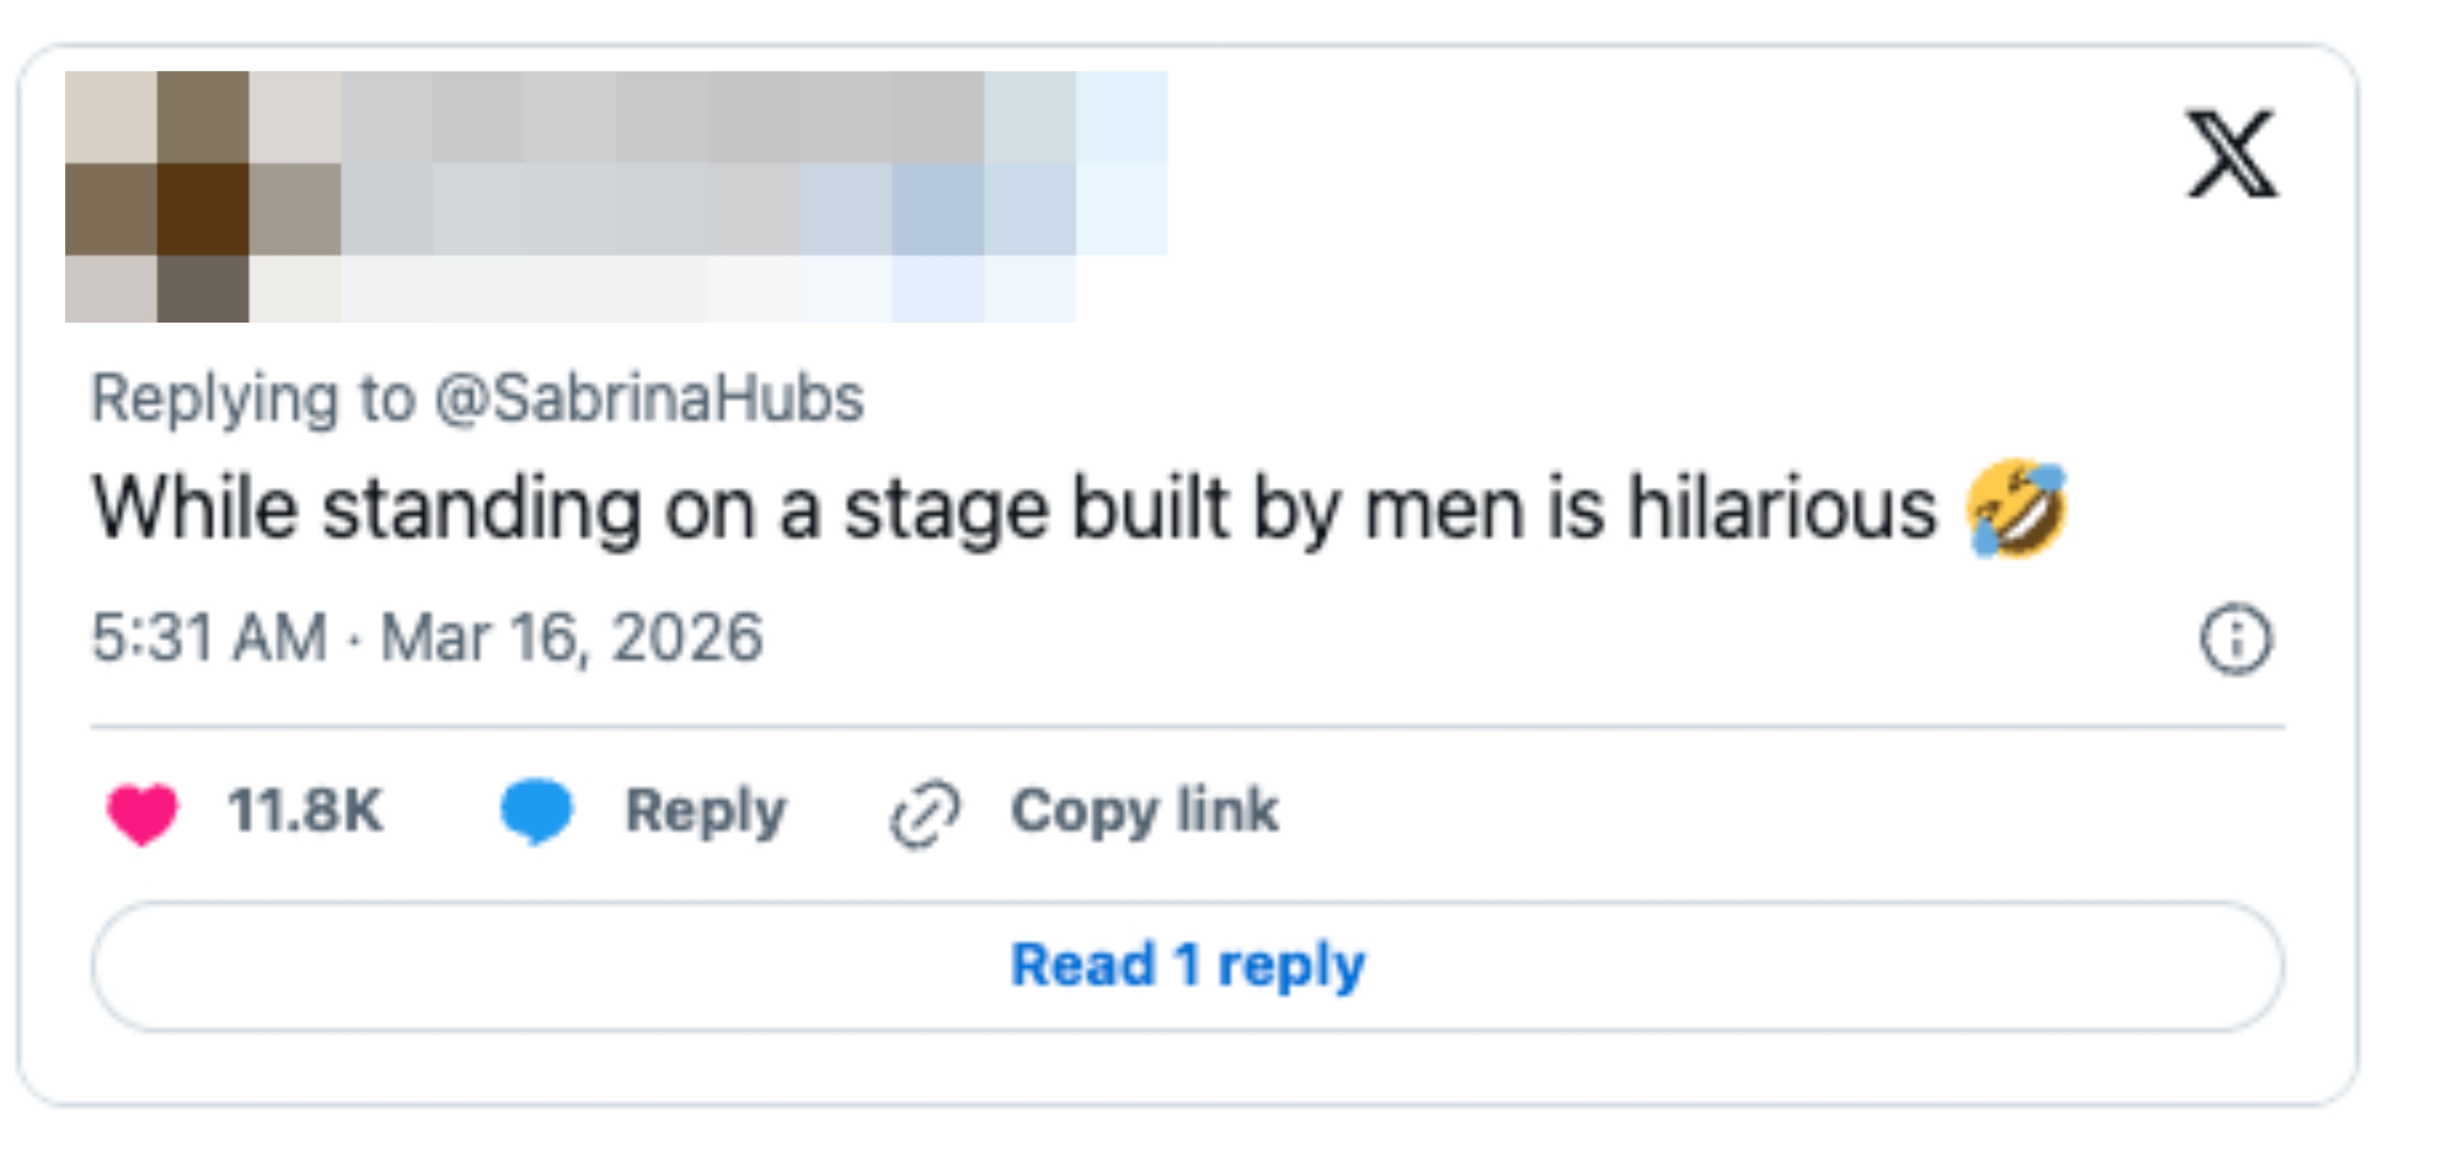Click the 11.8K likes count
Screen dimensions: 2445x1161
305,811
